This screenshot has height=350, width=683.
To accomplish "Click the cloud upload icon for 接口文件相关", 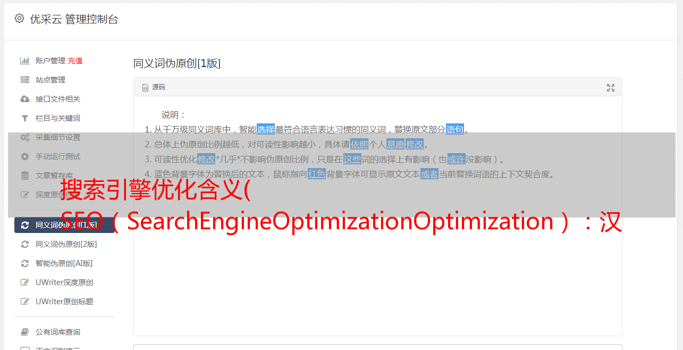I will tap(24, 99).
